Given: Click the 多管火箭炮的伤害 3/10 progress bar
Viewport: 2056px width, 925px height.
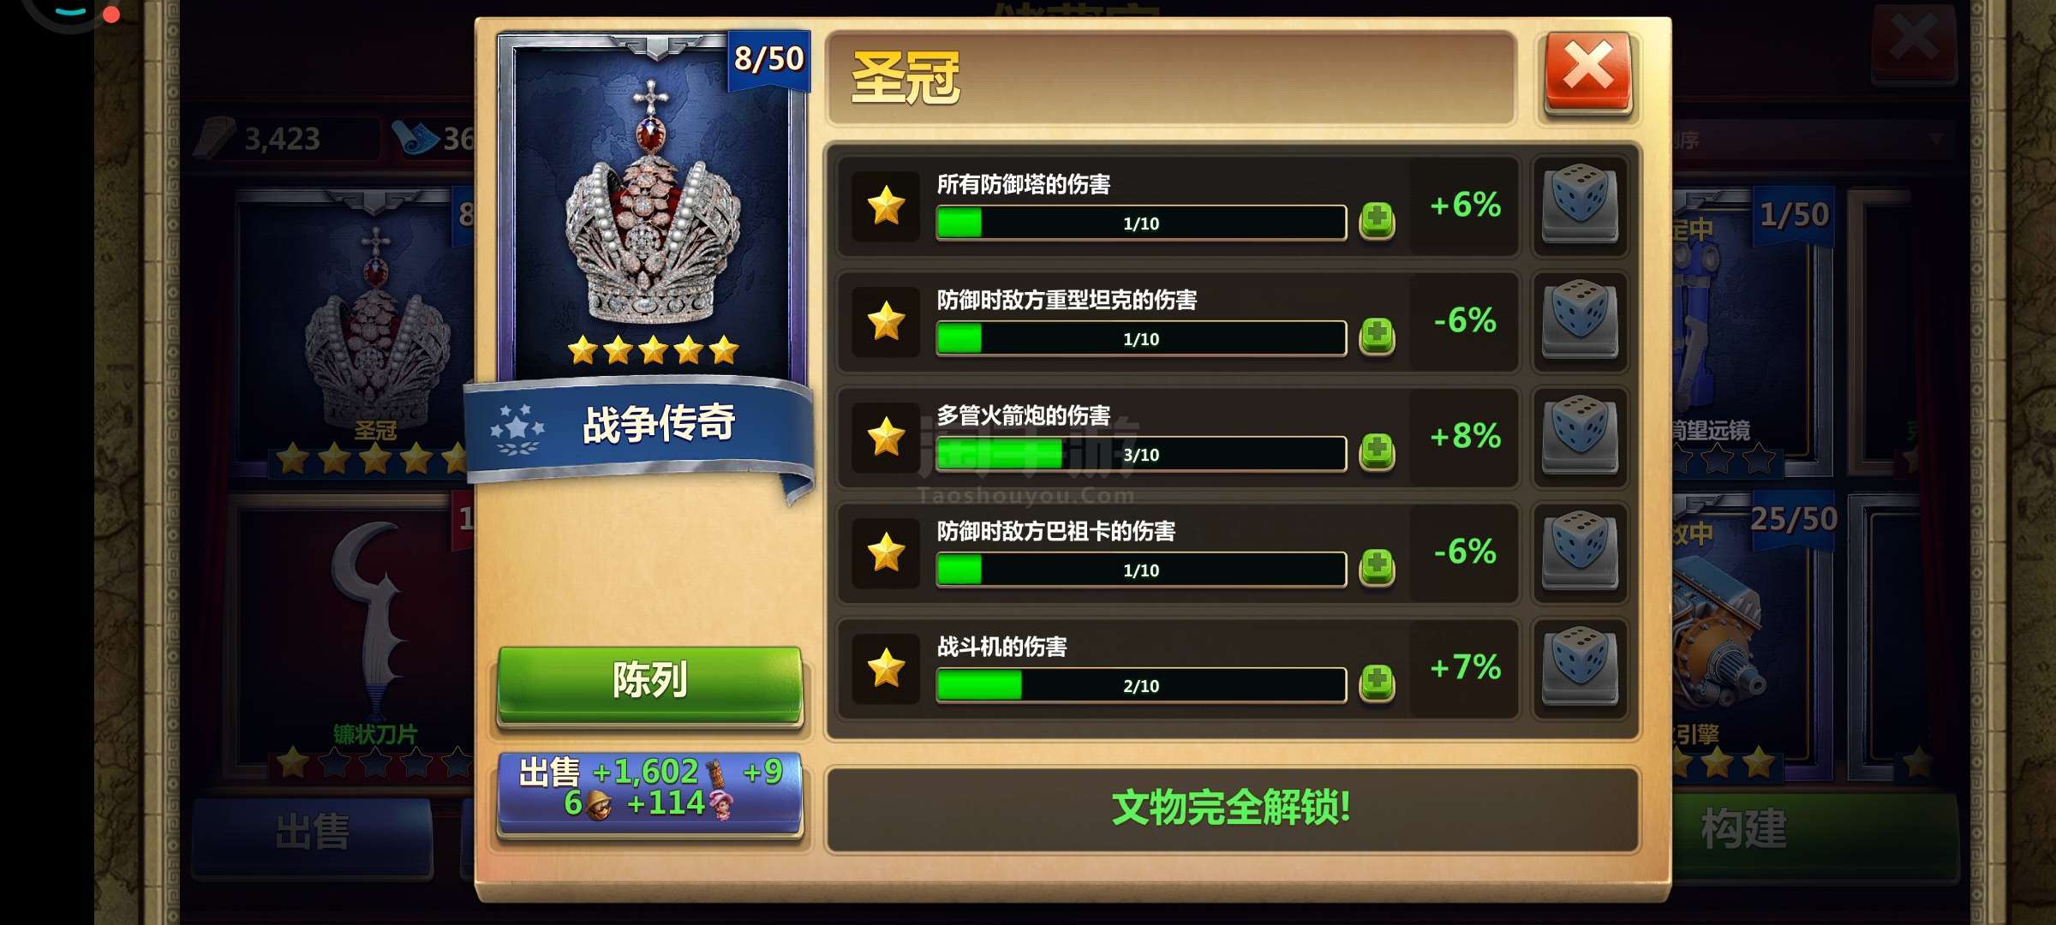Looking at the screenshot, I should tap(1141, 454).
